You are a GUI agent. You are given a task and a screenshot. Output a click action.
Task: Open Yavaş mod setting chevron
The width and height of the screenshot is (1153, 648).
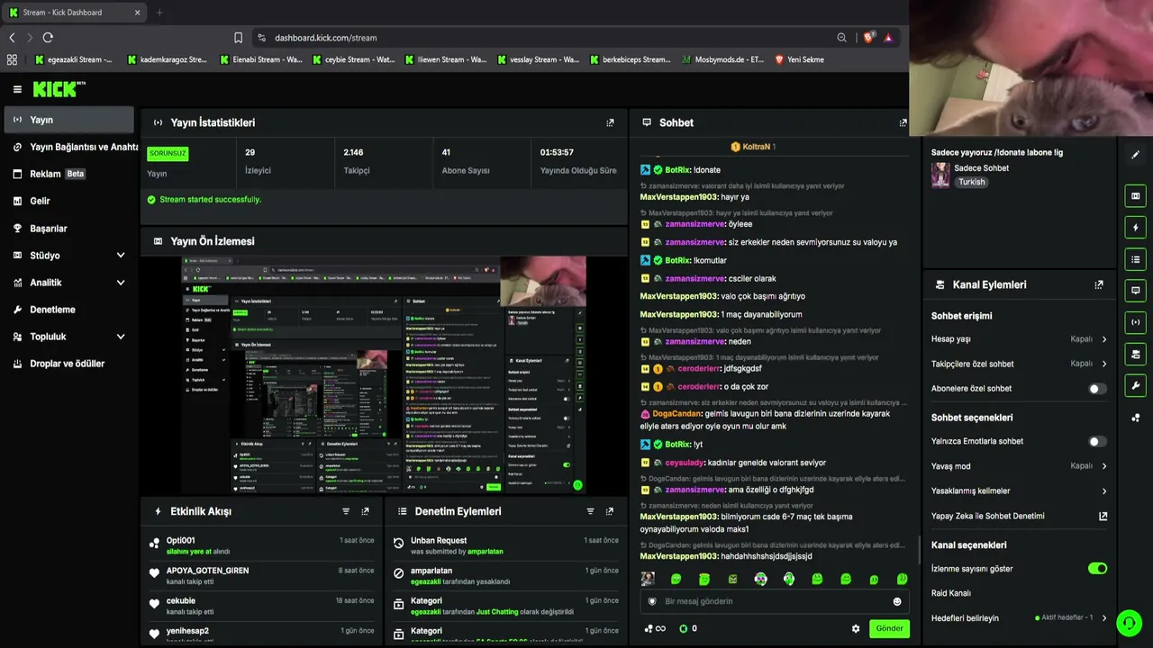(x=1104, y=466)
